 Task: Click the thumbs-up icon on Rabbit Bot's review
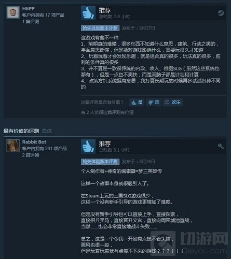coord(88,147)
